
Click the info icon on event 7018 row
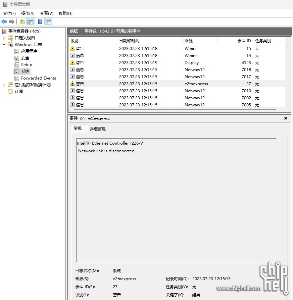72,70
